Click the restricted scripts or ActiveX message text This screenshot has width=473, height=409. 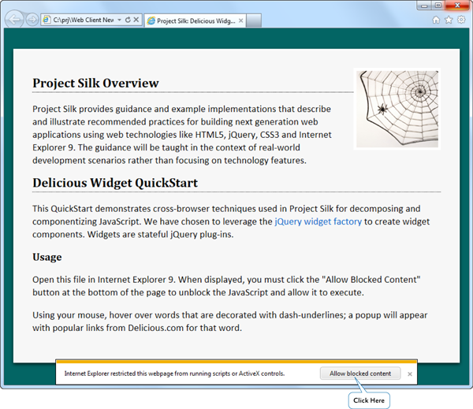pos(174,374)
